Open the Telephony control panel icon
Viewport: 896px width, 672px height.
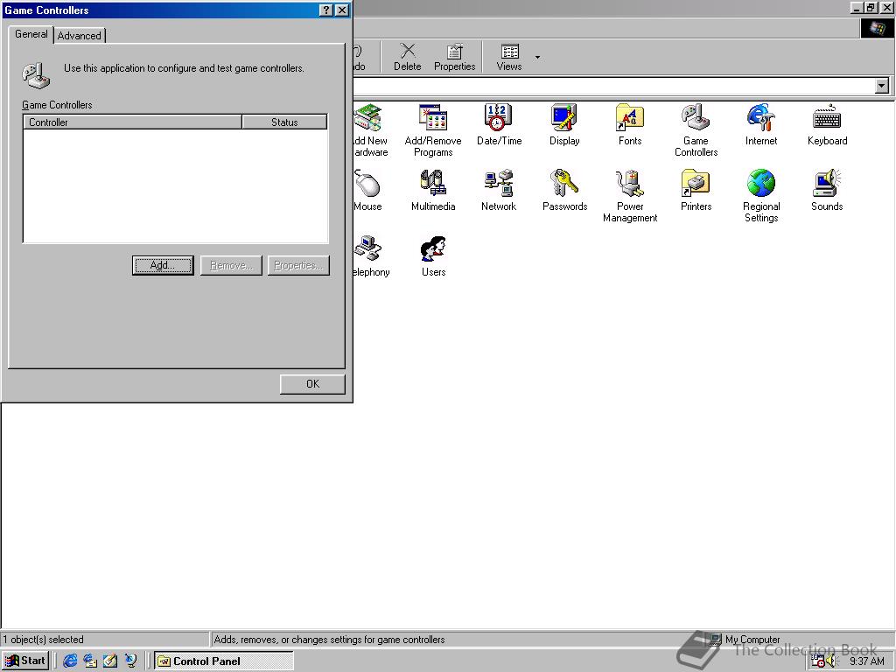click(x=371, y=256)
